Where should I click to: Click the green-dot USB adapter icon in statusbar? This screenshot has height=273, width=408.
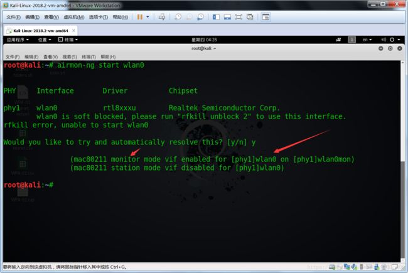click(x=377, y=267)
